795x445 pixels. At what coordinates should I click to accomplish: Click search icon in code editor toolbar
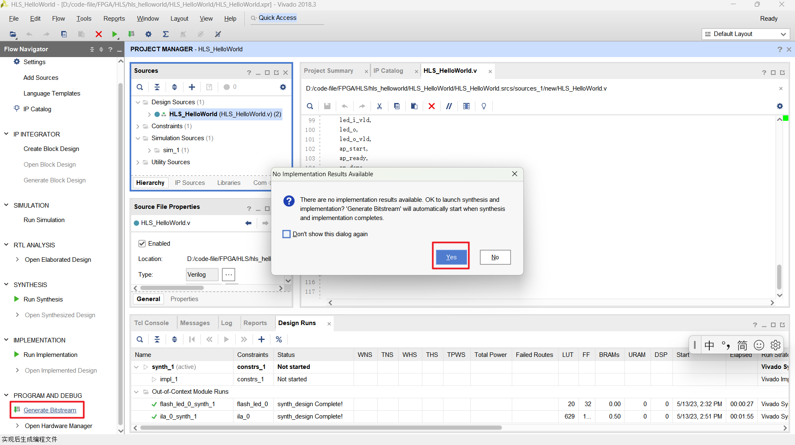coord(310,106)
